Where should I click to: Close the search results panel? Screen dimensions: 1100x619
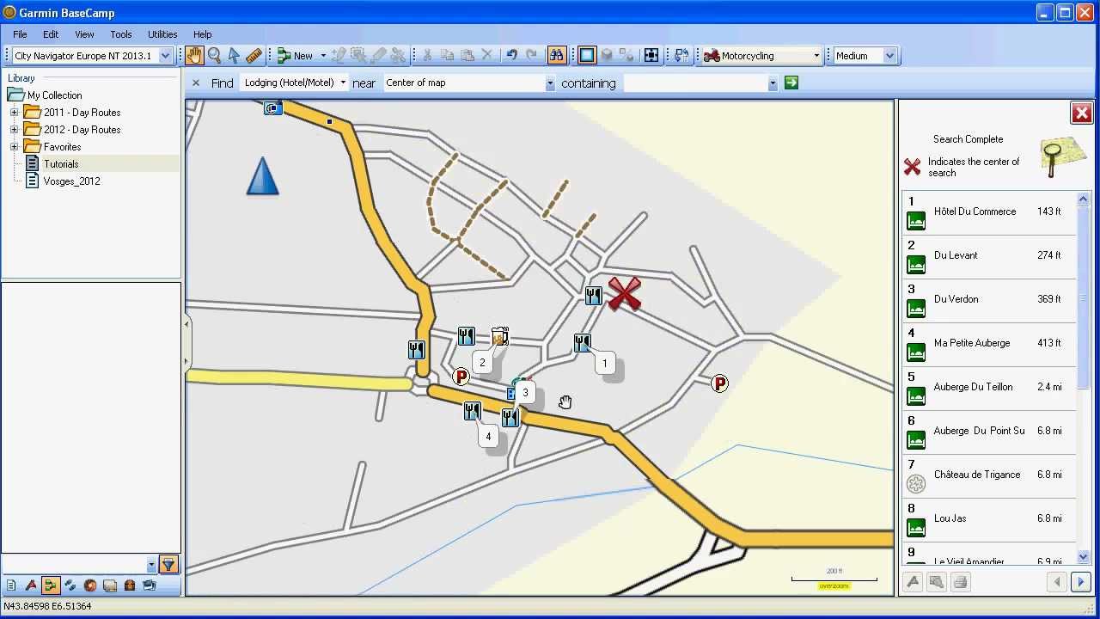coord(1081,113)
